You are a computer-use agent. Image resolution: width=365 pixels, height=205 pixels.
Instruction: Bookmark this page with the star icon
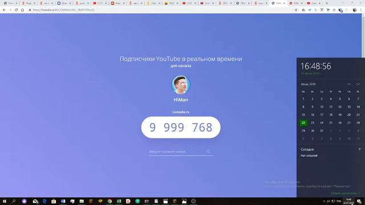pyautogui.click(x=296, y=10)
